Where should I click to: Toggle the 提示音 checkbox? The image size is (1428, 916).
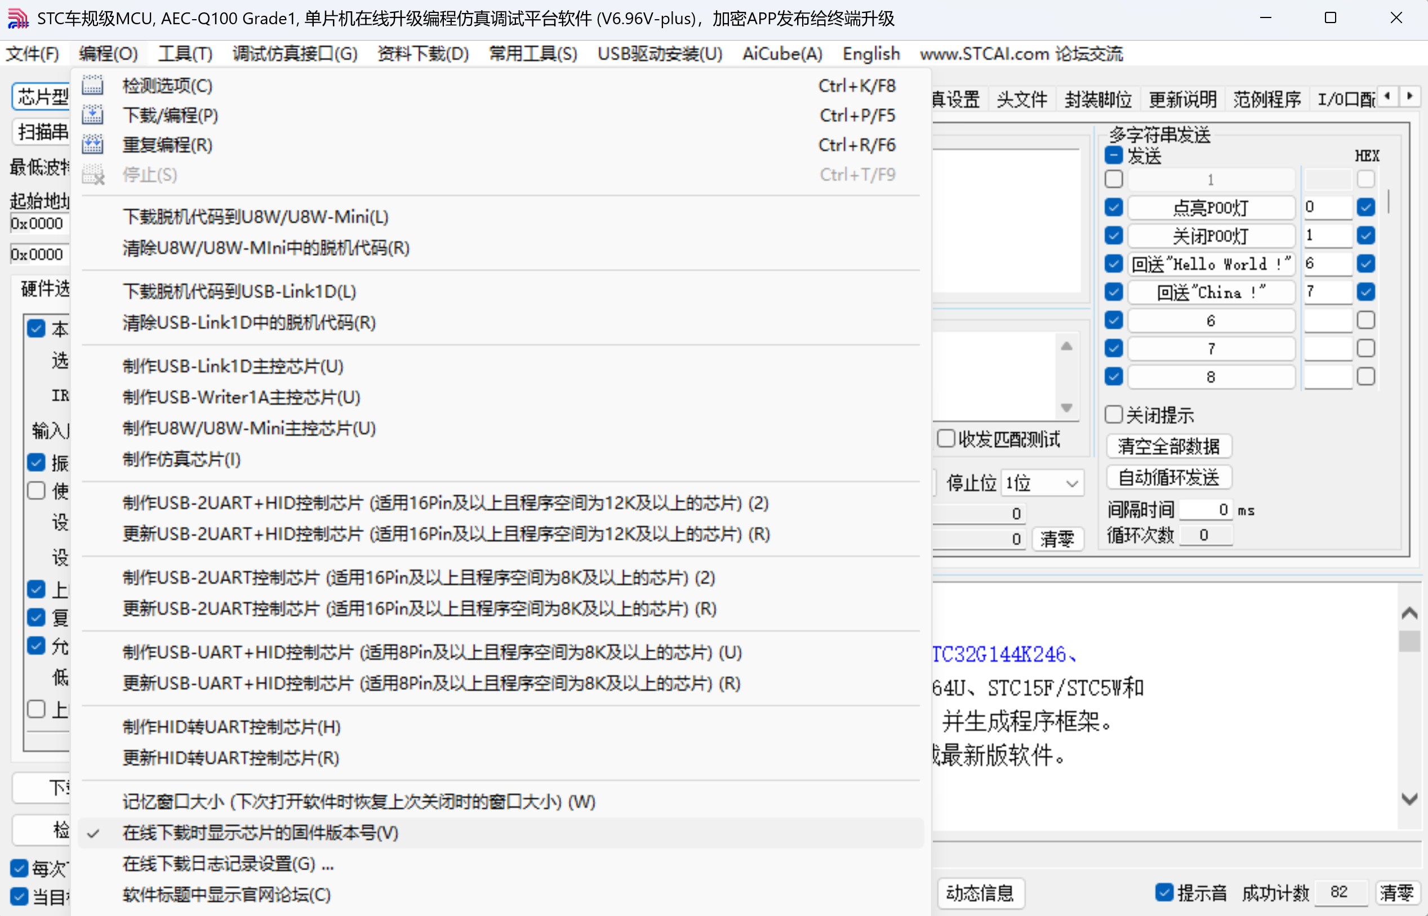(x=1164, y=892)
